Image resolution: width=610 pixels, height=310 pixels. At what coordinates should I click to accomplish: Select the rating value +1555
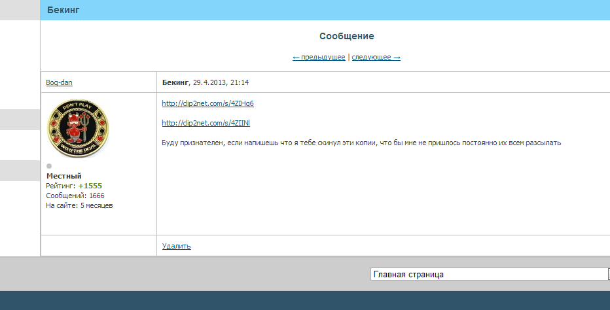click(x=90, y=186)
